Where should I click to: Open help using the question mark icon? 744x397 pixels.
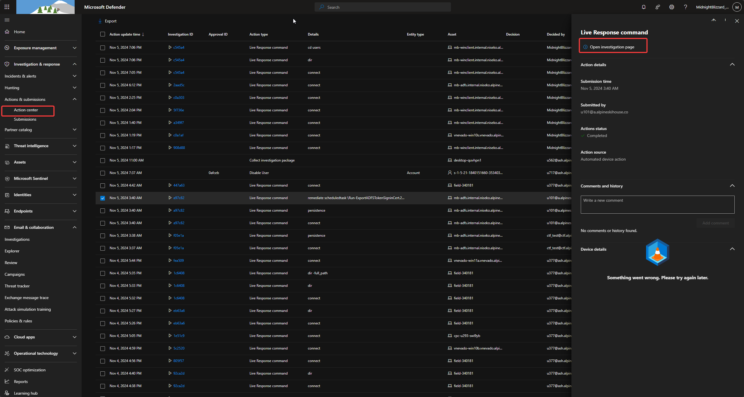(x=685, y=7)
